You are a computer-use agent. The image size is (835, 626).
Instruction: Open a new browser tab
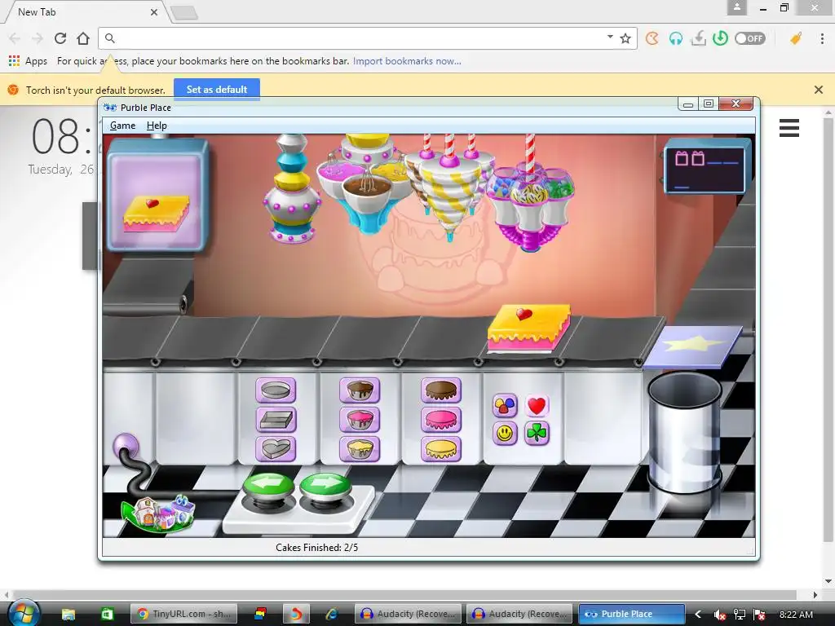[184, 13]
